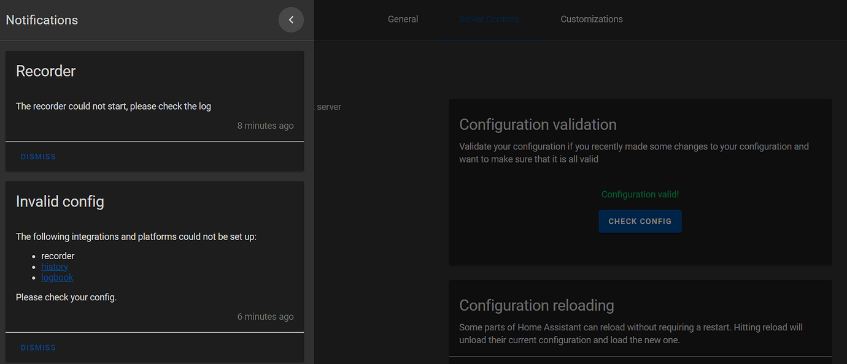Click the Notifications panel header title
The image size is (847, 364).
[42, 20]
